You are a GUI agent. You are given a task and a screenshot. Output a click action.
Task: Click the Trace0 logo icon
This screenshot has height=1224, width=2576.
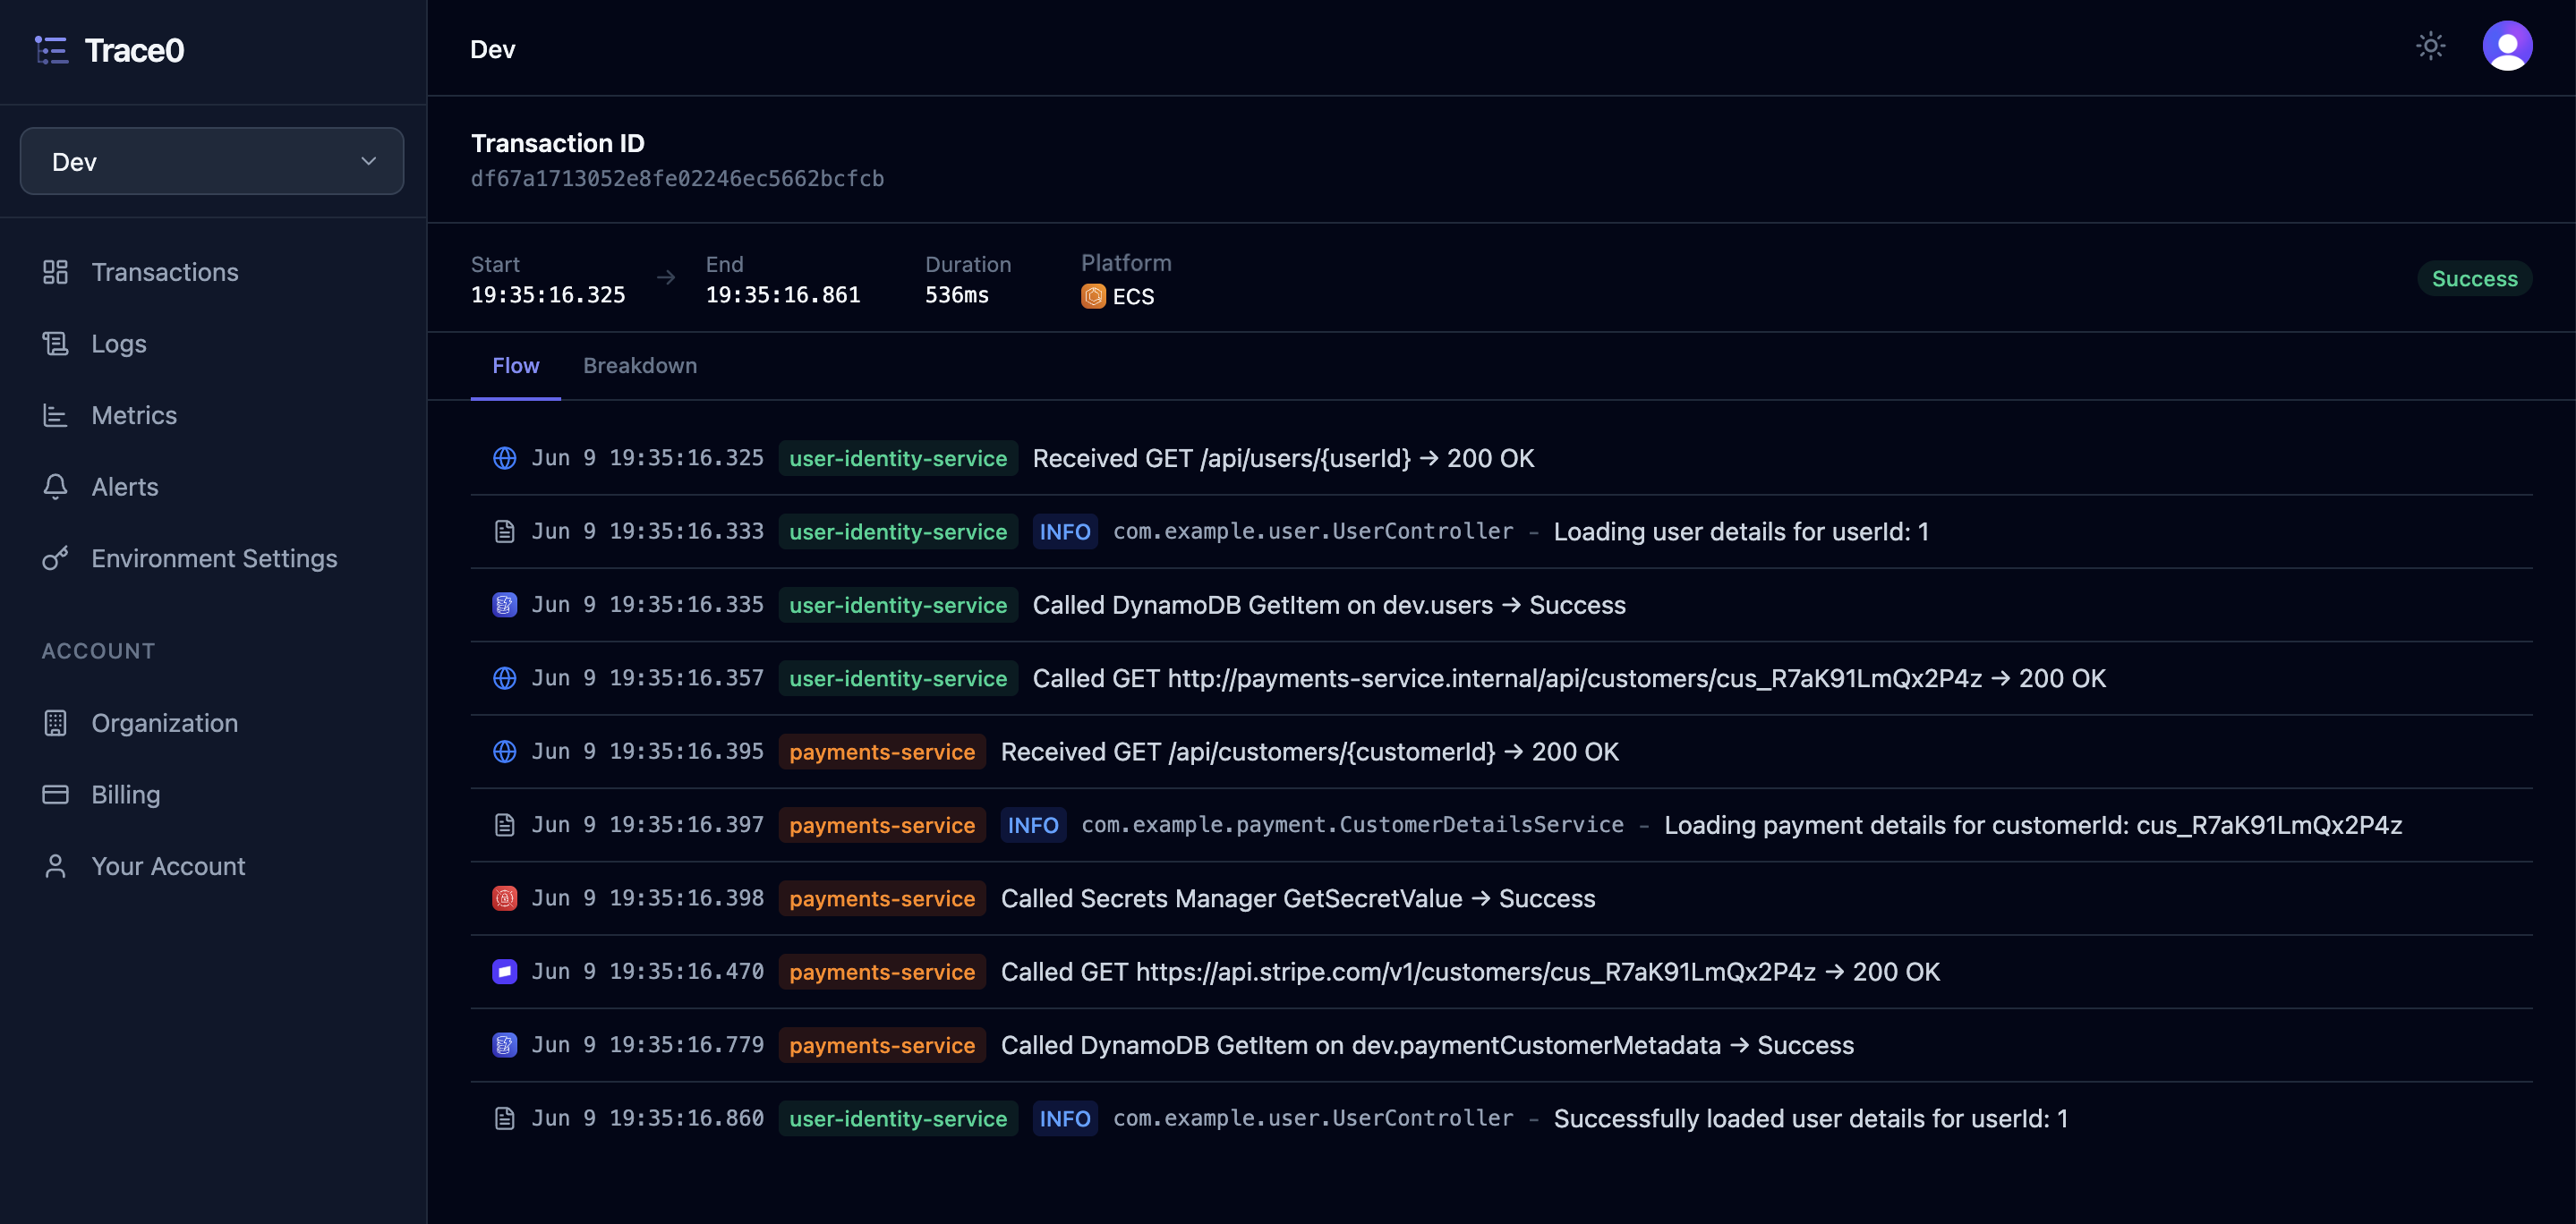(51, 50)
